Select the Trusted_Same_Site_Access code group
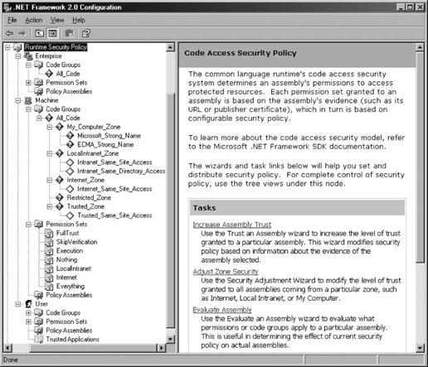The height and width of the screenshot is (367, 428). coord(114,215)
